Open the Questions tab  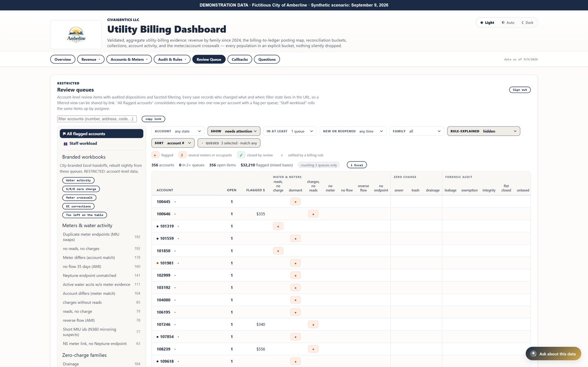[x=267, y=60]
